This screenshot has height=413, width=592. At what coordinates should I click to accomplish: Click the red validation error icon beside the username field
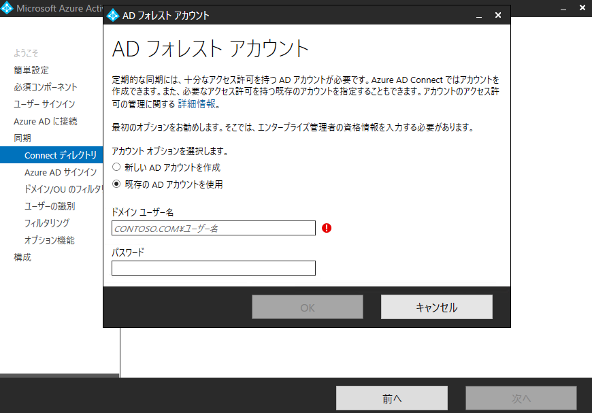[327, 228]
